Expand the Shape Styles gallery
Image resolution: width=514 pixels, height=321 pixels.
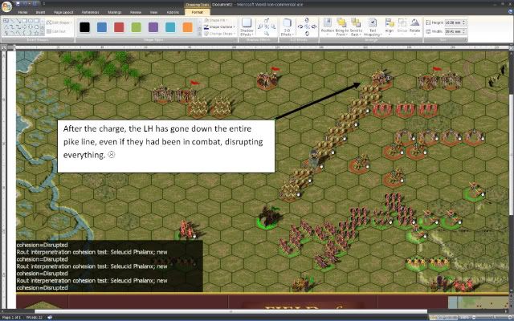[x=198, y=34]
